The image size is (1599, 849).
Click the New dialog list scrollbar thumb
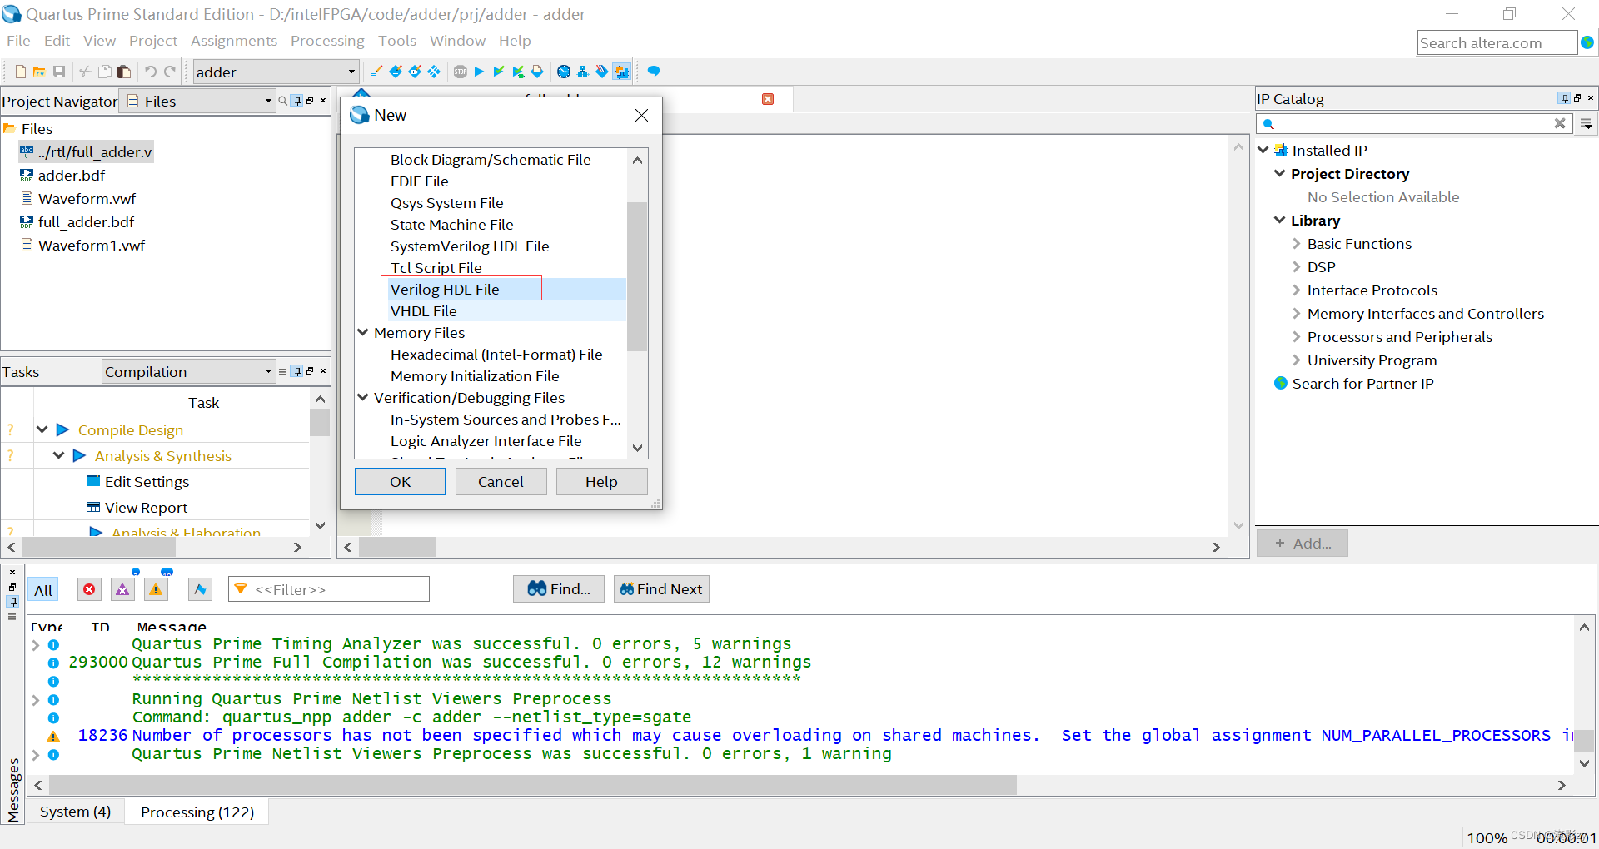(637, 276)
